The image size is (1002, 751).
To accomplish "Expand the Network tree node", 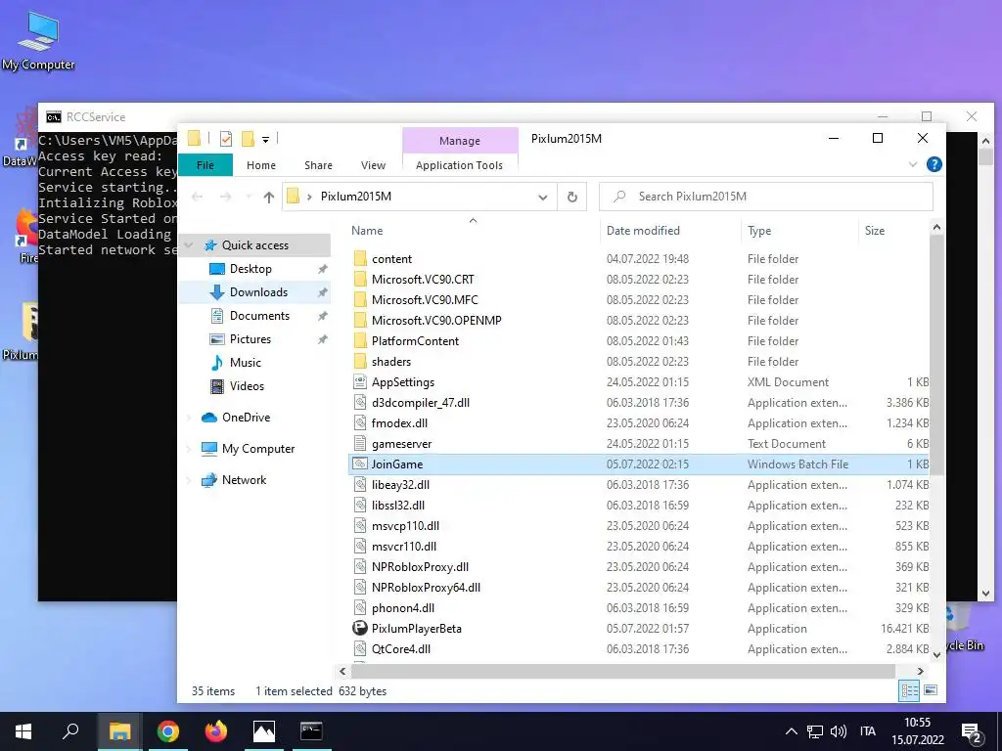I will pyautogui.click(x=189, y=480).
